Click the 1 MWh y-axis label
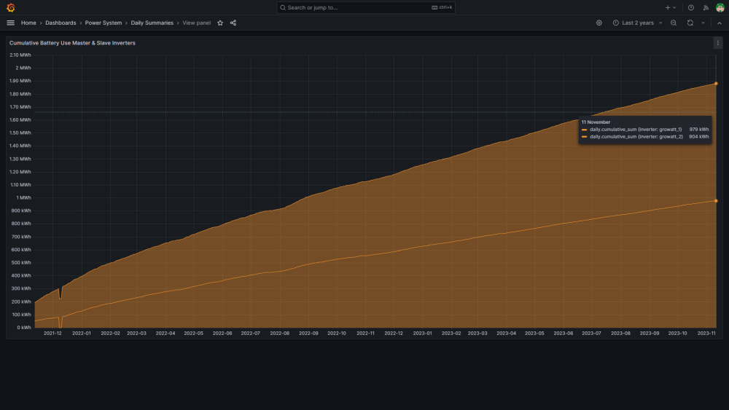 tap(23, 198)
